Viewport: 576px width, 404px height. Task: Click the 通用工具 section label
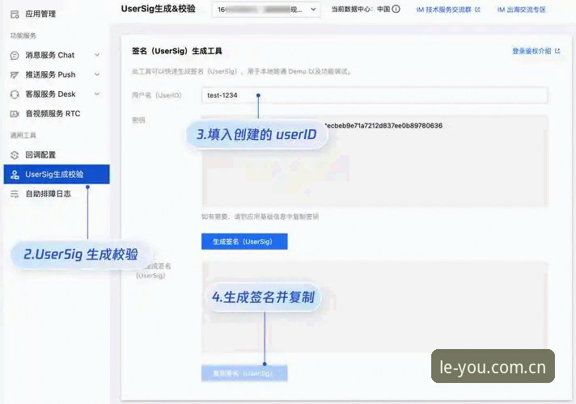pos(23,136)
